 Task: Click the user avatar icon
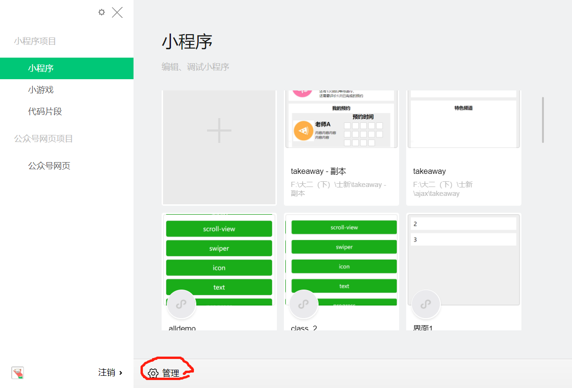18,373
